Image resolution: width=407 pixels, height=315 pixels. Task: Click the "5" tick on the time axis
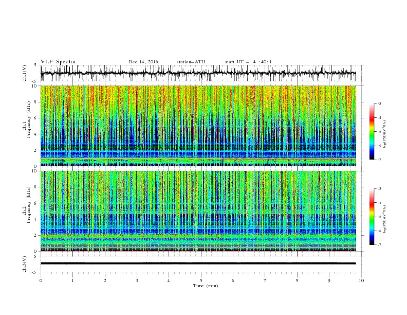click(x=201, y=281)
